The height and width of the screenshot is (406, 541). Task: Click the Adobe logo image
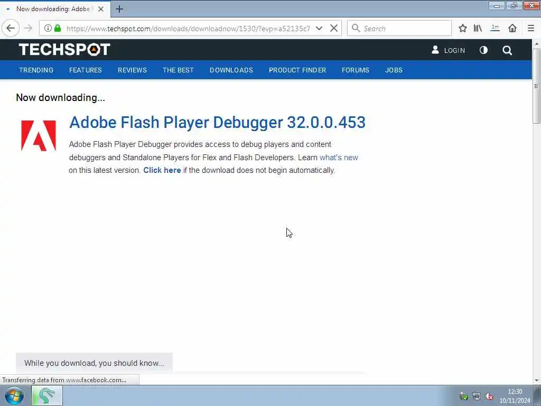pyautogui.click(x=38, y=135)
